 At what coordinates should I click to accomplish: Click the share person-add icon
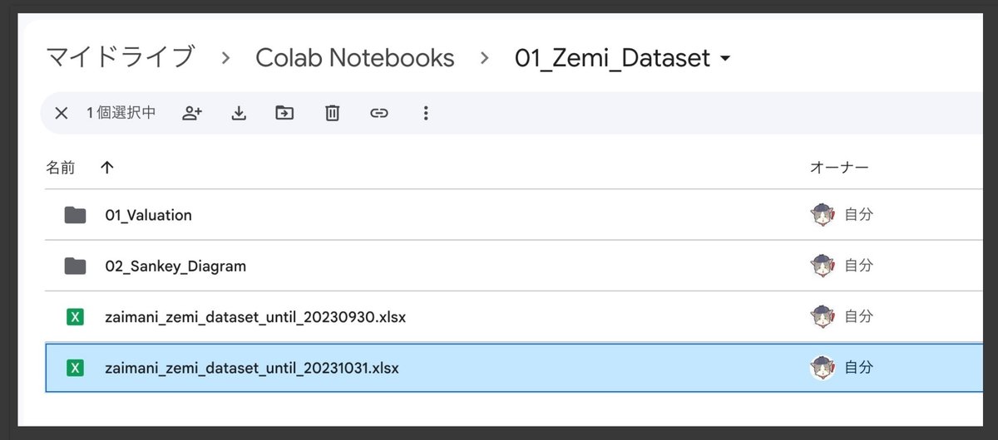[x=192, y=113]
